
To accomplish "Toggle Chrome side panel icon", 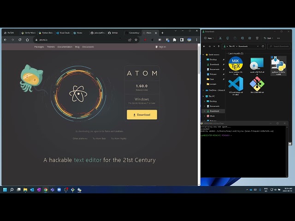I will pos(182,40).
